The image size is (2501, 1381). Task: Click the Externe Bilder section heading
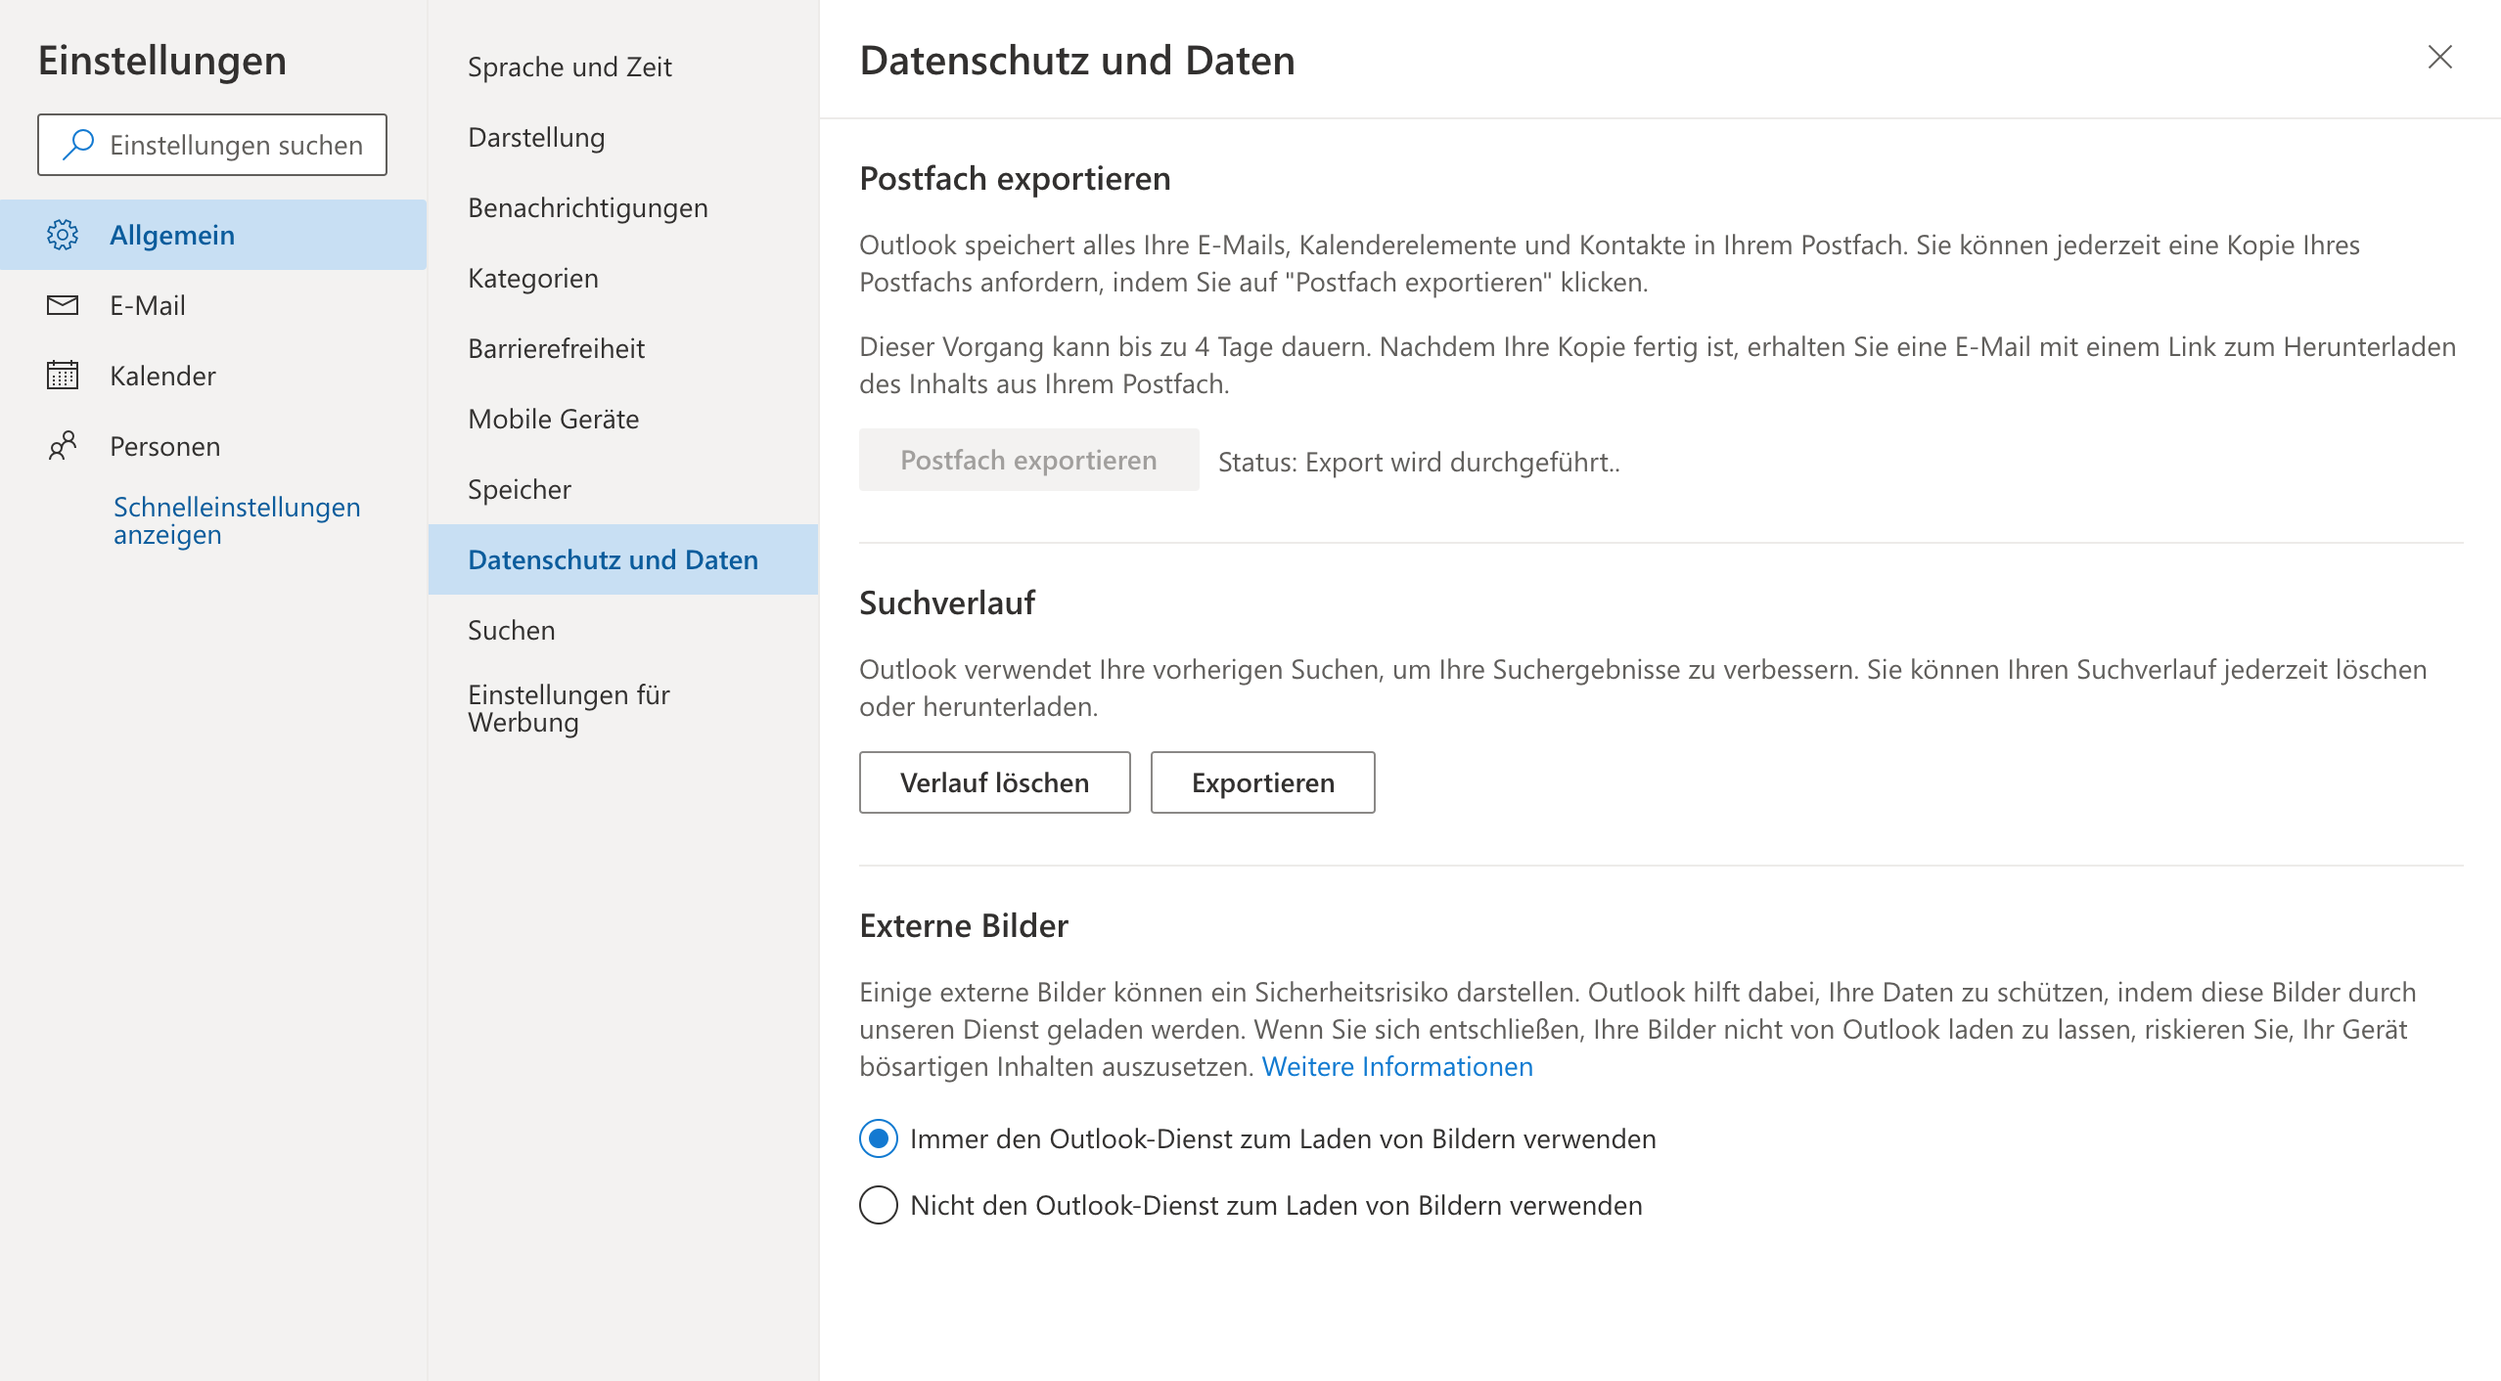coord(964,925)
